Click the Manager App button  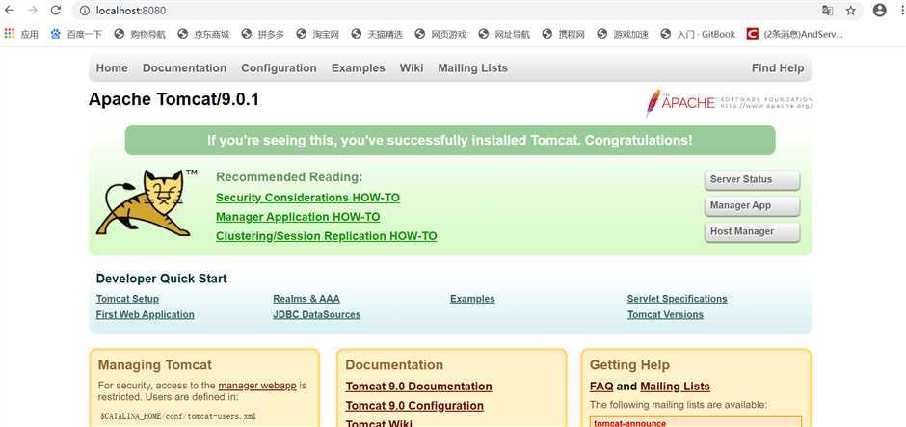(x=753, y=205)
